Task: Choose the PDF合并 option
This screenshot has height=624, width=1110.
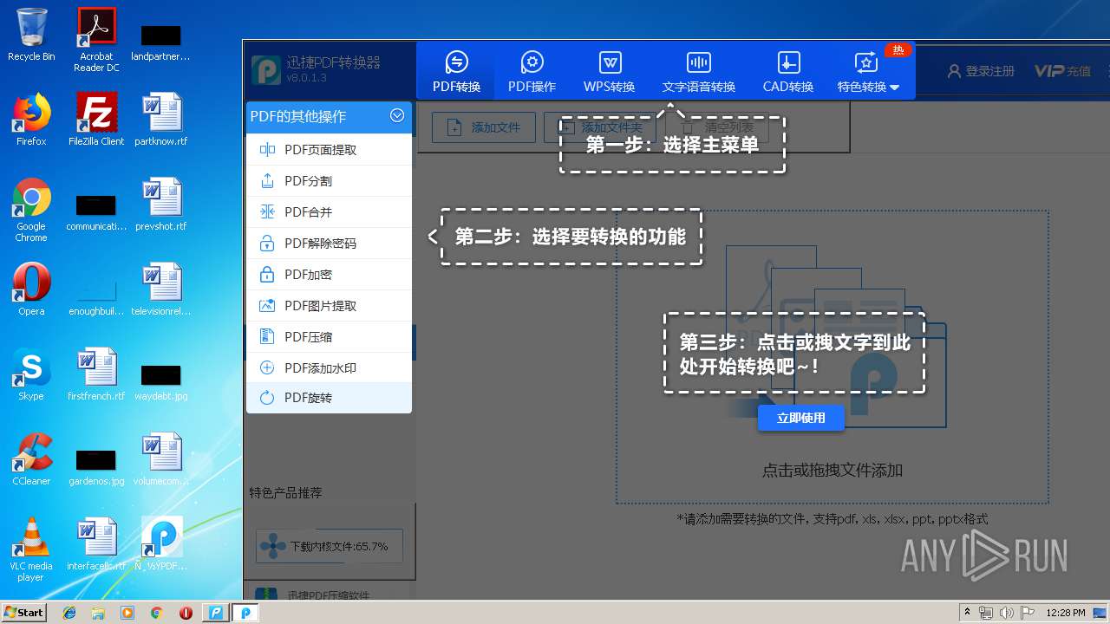Action: pos(329,212)
